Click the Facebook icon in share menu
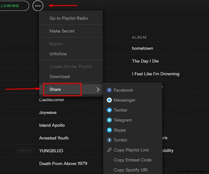Image resolution: width=209 pixels, height=174 pixels. (109, 90)
